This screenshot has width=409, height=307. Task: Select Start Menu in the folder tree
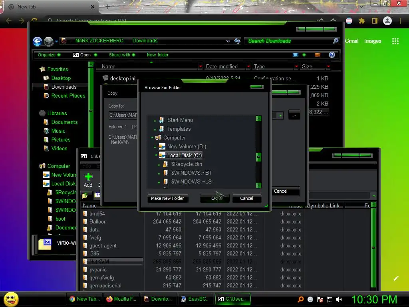[180, 120]
